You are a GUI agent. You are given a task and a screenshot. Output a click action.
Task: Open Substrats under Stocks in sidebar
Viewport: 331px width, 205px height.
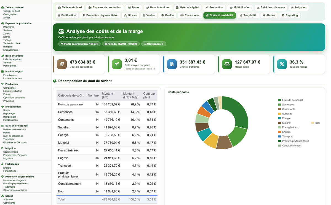point(8,199)
